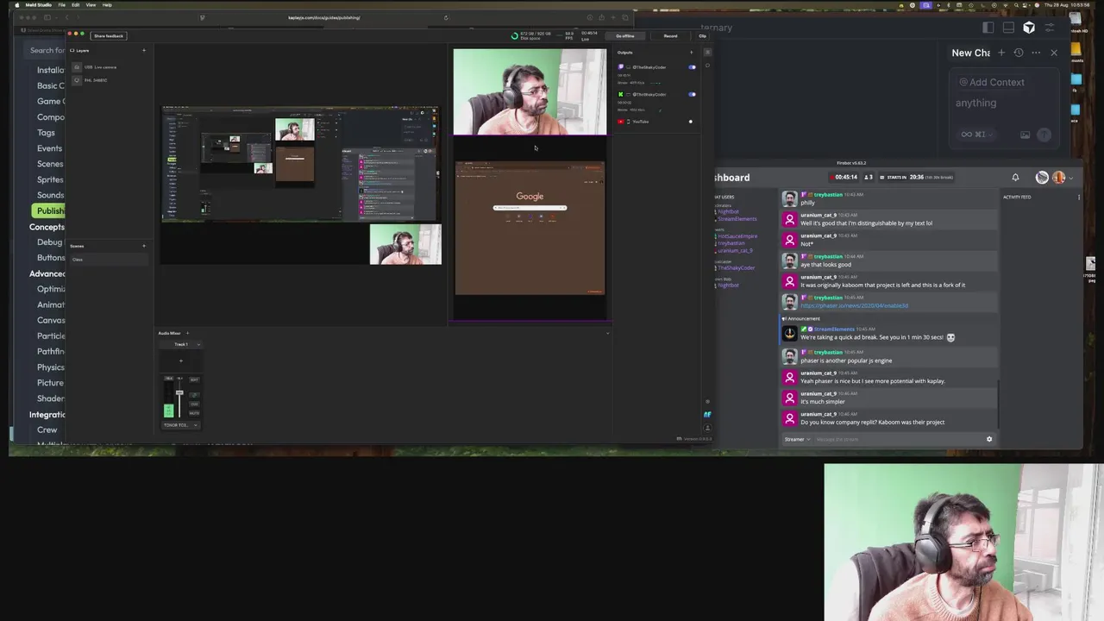
Task: Click Clip button in Meld
Action: (702, 36)
